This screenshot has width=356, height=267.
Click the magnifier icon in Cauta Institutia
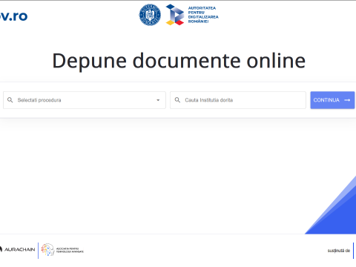coord(177,100)
